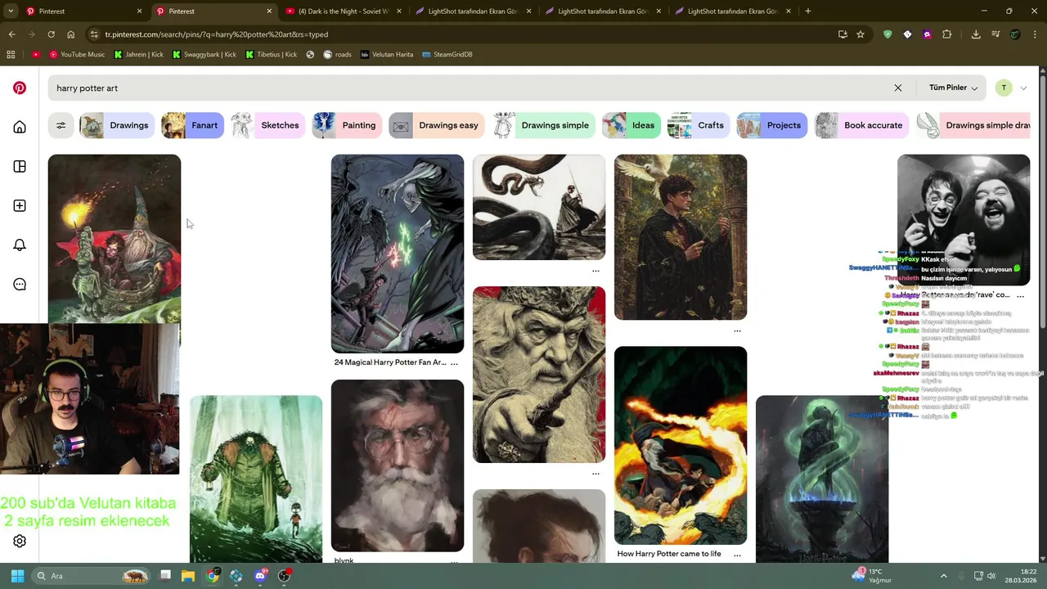Click the Pinterest logo in the sidebar
Screen dimensions: 1047x589
pos(20,88)
